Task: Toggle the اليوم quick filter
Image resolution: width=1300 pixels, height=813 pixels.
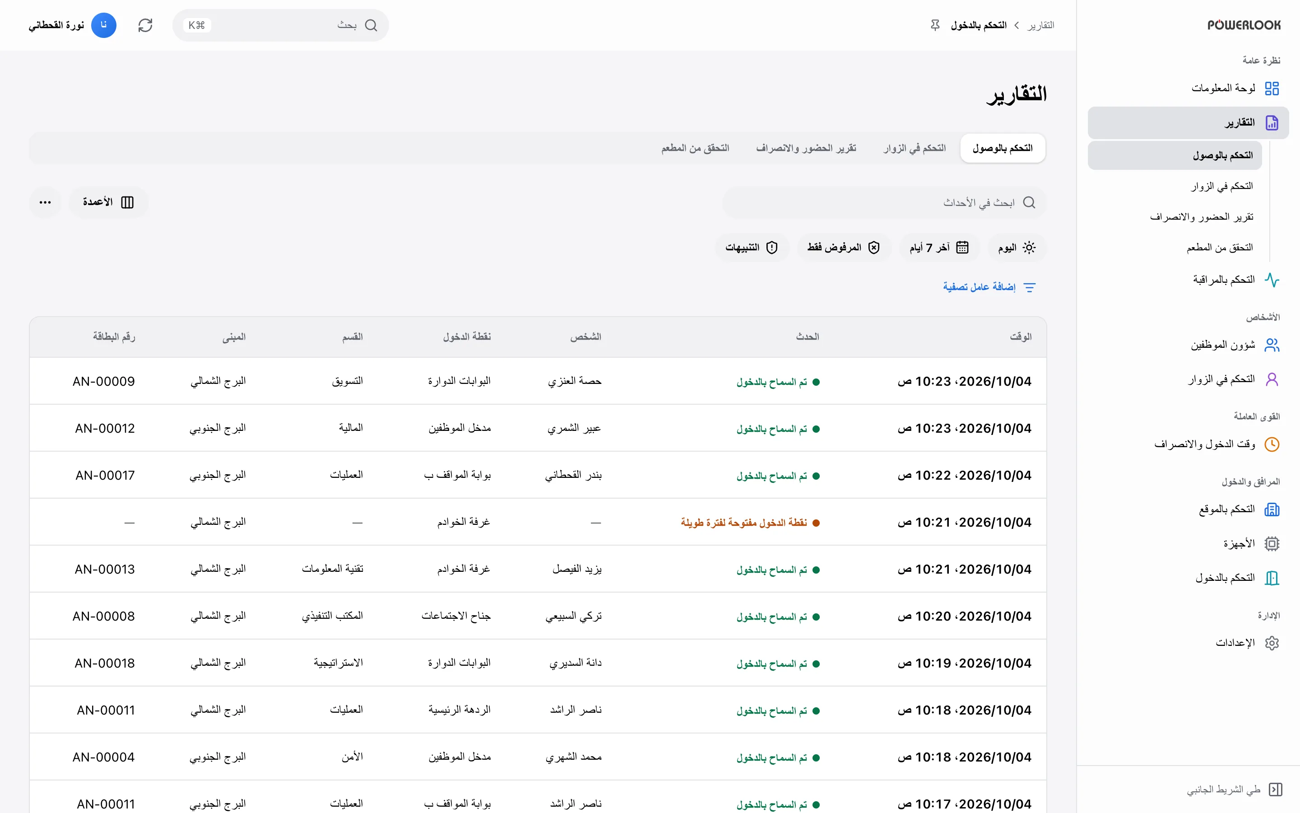Action: 1017,248
